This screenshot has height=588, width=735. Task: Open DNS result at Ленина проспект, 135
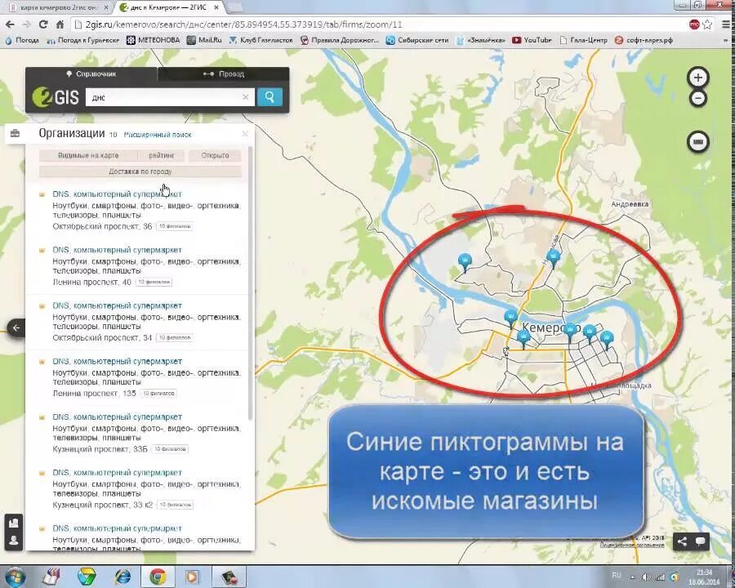117,362
